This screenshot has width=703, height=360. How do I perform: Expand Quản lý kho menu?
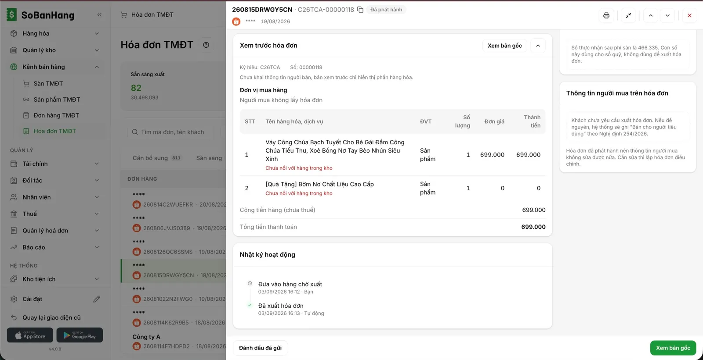(97, 50)
